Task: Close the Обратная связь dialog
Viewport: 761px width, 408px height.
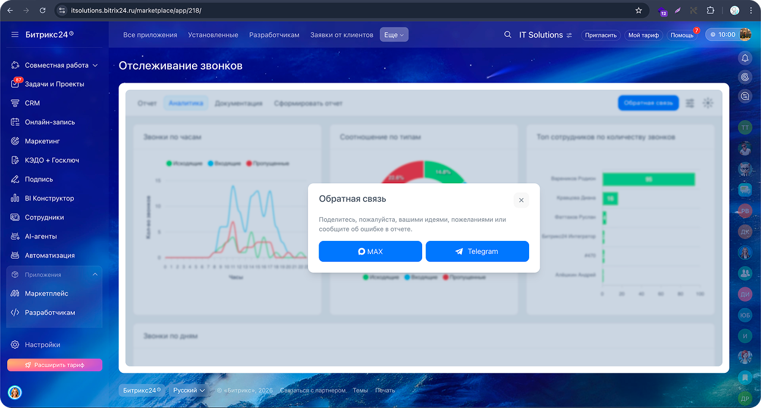Action: pos(521,200)
